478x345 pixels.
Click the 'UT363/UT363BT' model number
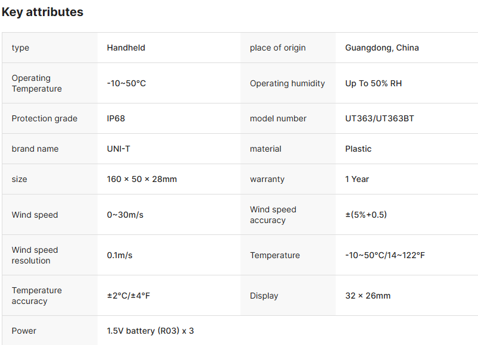pyautogui.click(x=379, y=118)
